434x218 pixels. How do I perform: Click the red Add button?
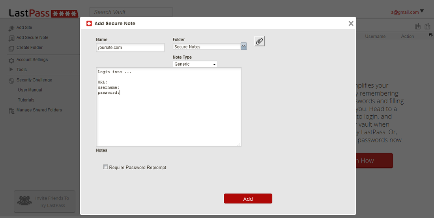(248, 199)
